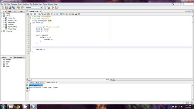The height and width of the screenshot is (109, 194).
Task: Click the Toggle Bookmark editor icon
Action: [57, 14]
